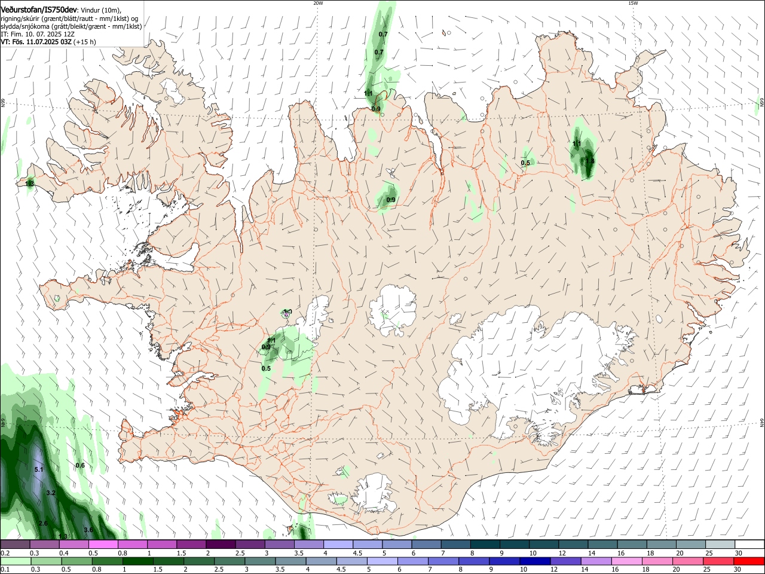Click the red-pink swatch labeled 25 in bottom row
765x574 pixels.
718,561
